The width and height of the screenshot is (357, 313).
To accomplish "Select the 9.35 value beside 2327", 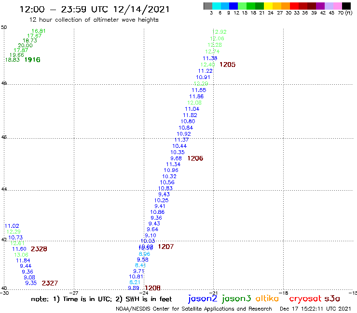I will (x=31, y=283).
